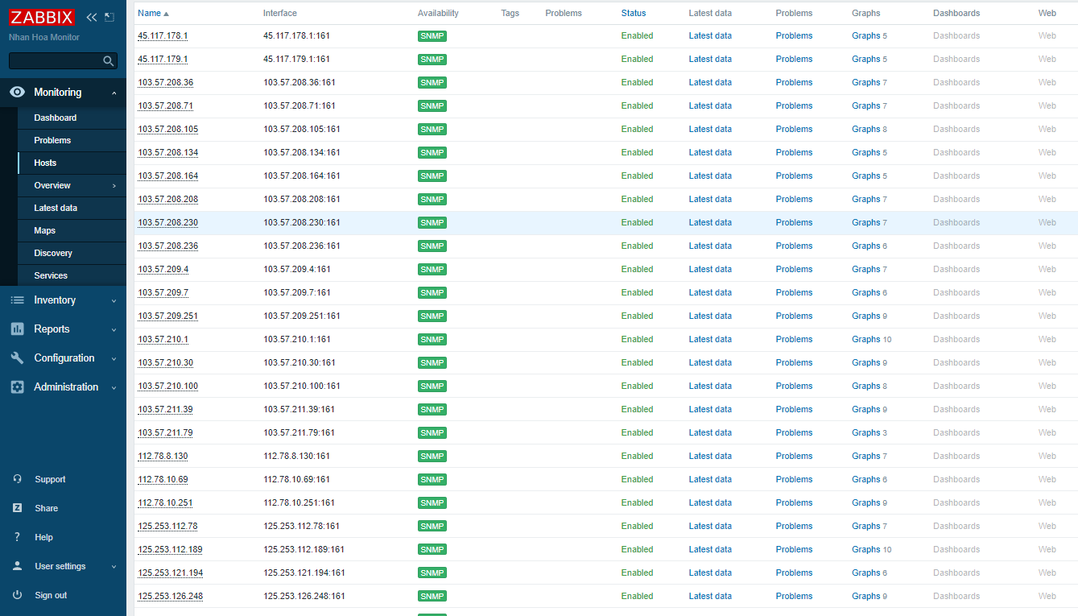Image resolution: width=1078 pixels, height=616 pixels.
Task: Click the search magnifier icon
Action: click(x=109, y=61)
